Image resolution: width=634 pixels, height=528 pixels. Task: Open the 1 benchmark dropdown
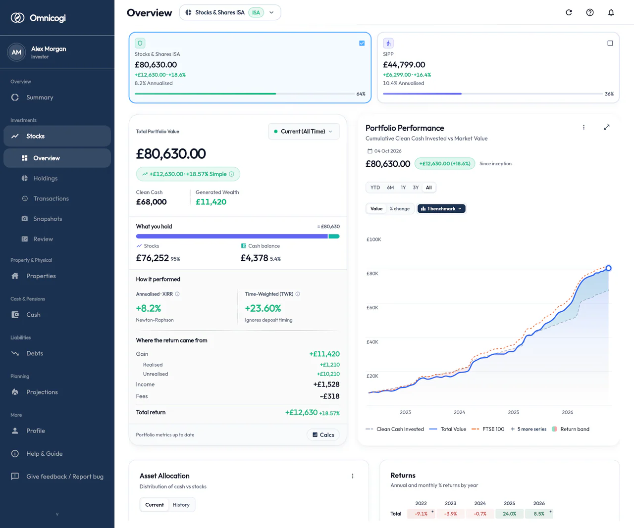click(x=441, y=209)
